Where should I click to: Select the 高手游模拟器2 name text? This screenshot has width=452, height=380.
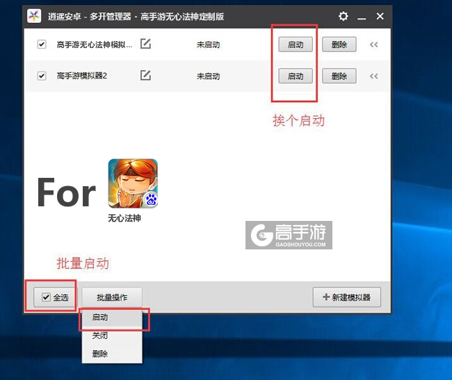(82, 76)
